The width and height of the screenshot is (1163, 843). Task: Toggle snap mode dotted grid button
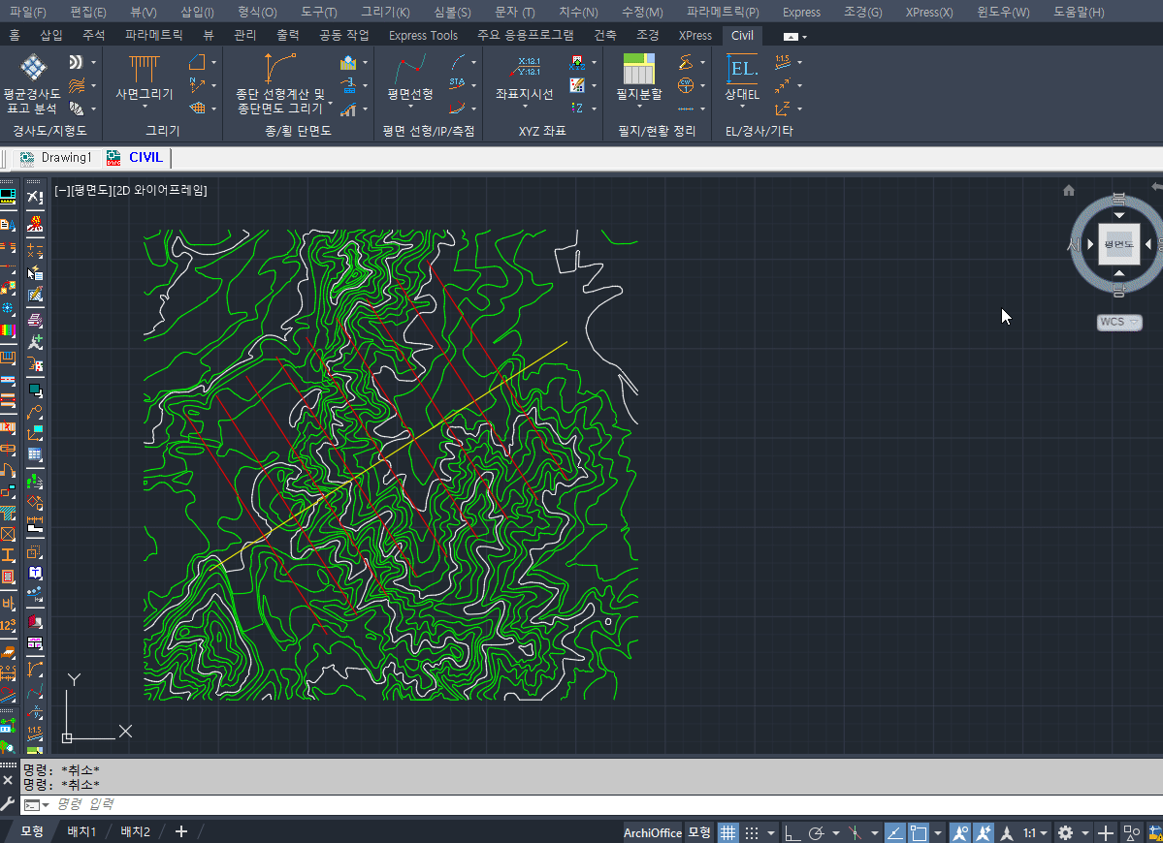click(752, 832)
